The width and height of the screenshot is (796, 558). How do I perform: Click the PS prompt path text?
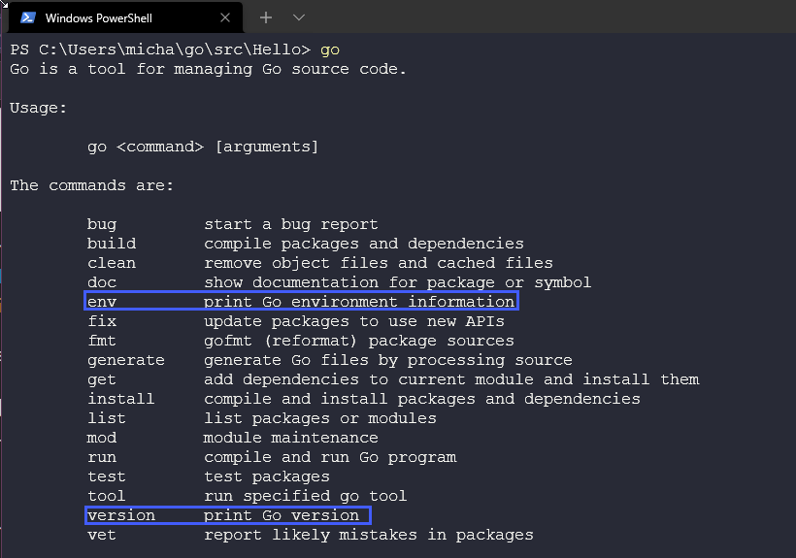click(x=160, y=49)
